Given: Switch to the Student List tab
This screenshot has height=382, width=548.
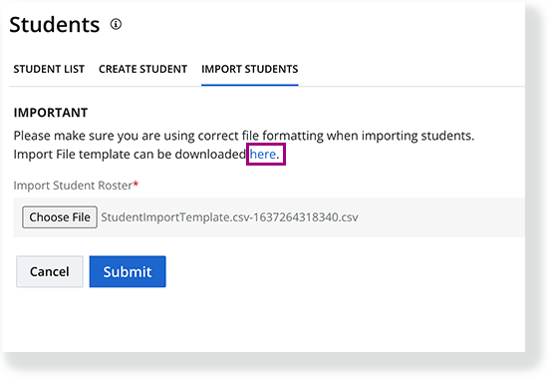Looking at the screenshot, I should click(49, 69).
